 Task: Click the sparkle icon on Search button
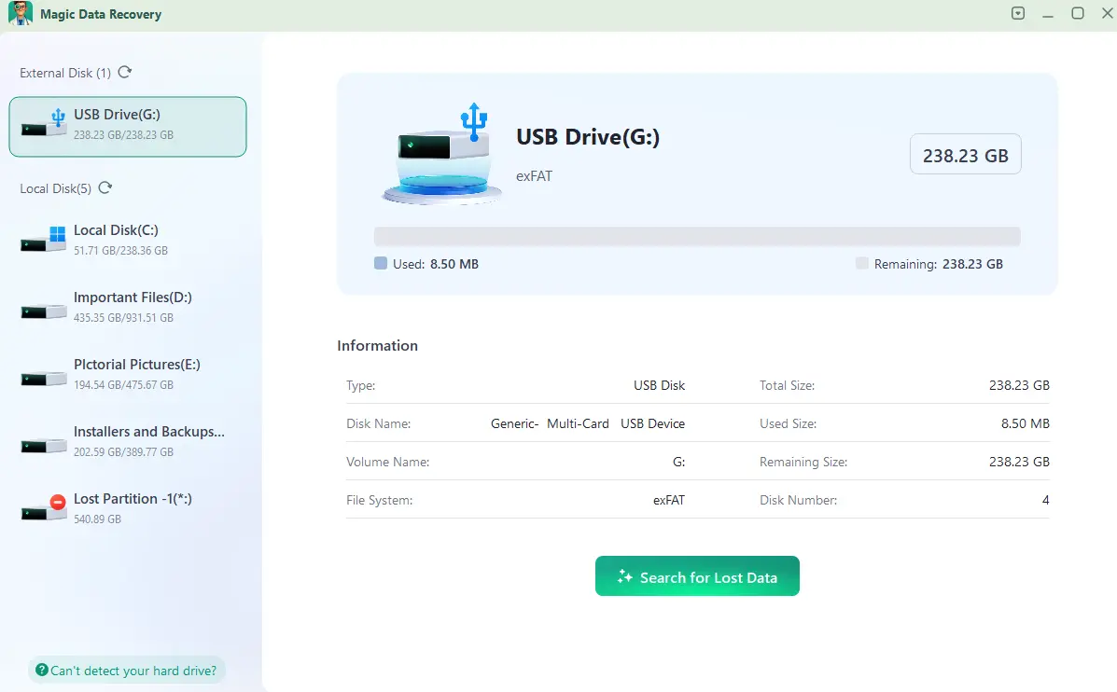tap(624, 576)
